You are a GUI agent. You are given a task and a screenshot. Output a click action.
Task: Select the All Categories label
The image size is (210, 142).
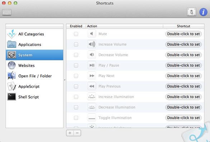[x=31, y=34]
